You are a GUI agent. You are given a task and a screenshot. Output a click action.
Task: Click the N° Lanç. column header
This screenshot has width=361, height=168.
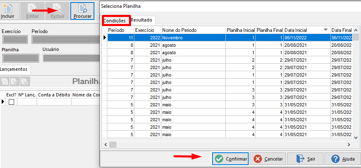[27, 95]
